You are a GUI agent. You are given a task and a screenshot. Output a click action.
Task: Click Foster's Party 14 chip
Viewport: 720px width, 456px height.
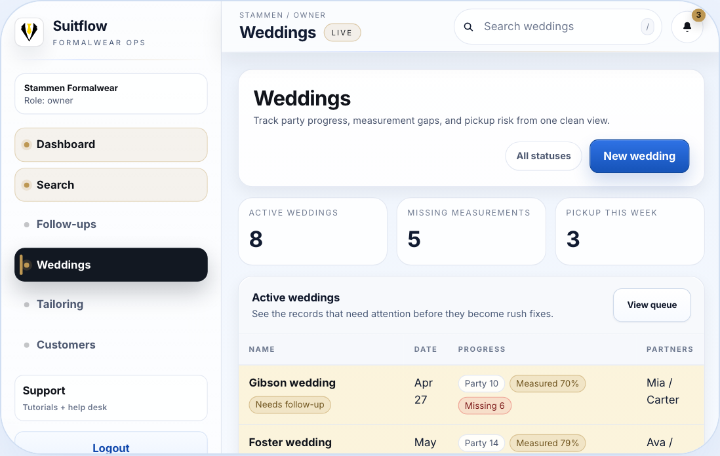[x=481, y=443]
